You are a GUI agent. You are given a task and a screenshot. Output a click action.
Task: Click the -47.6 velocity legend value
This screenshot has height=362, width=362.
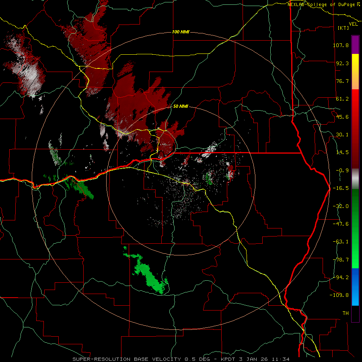(341, 224)
